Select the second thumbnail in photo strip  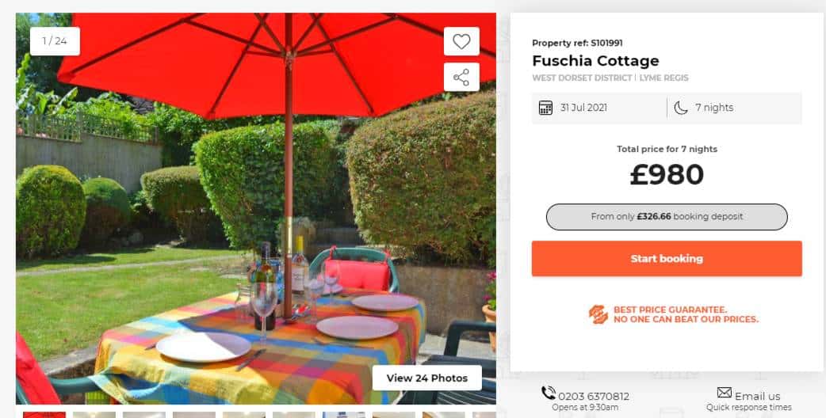(x=94, y=415)
